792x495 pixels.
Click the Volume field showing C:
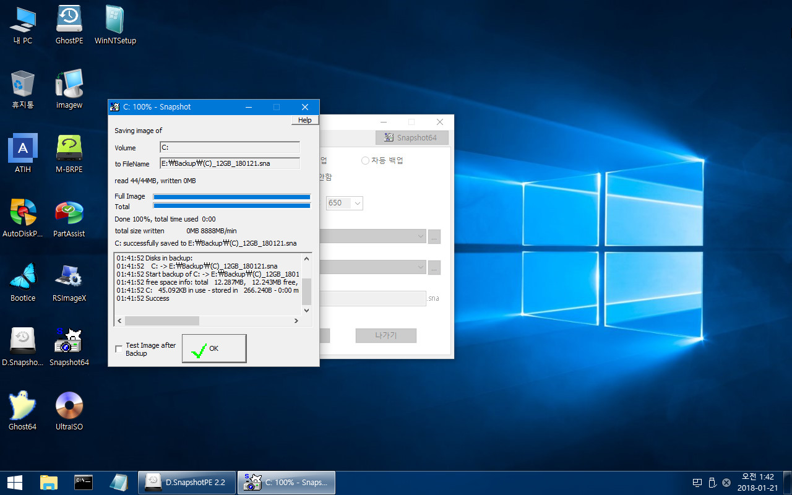pyautogui.click(x=230, y=147)
